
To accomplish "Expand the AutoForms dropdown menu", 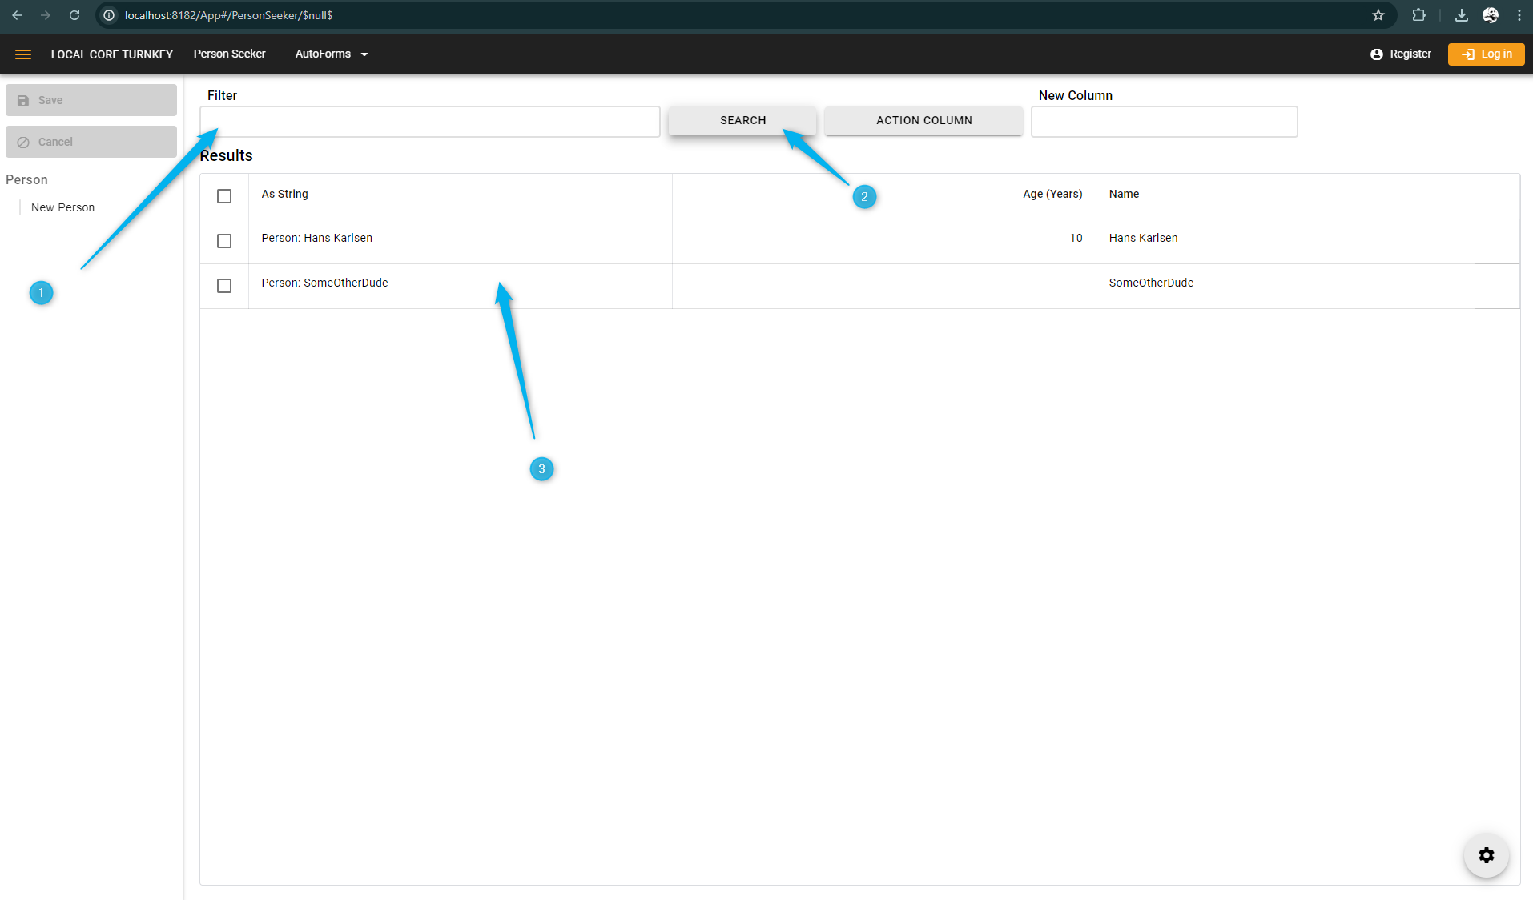I will click(331, 54).
